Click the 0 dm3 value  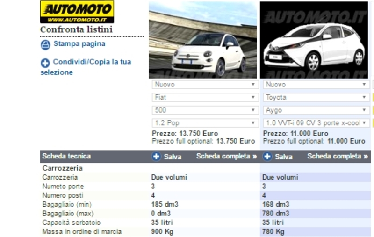pos(161,214)
